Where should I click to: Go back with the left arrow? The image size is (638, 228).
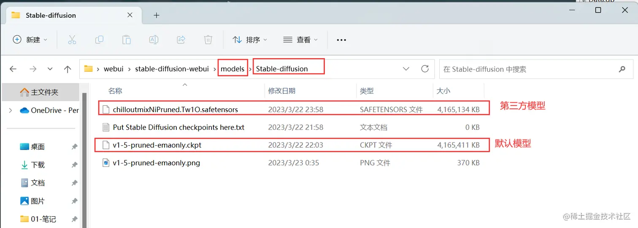[13, 69]
